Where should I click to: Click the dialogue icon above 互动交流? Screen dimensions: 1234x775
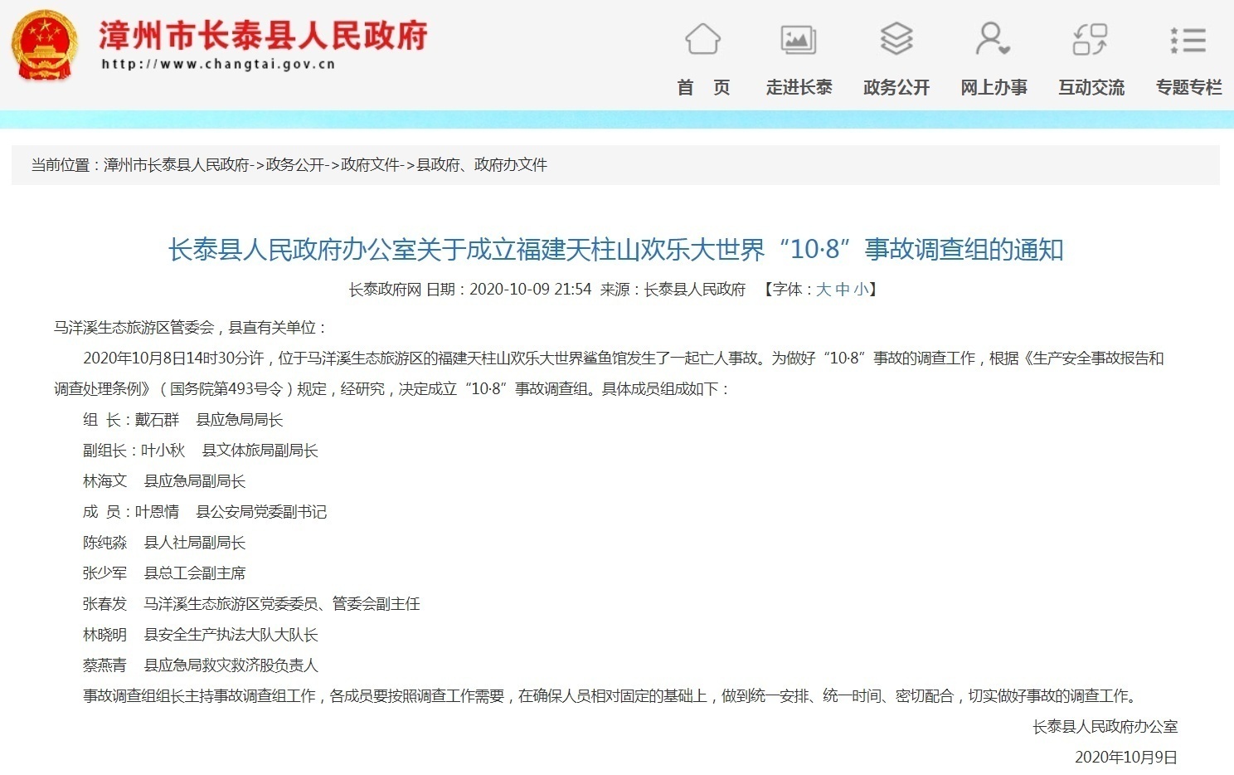1090,40
